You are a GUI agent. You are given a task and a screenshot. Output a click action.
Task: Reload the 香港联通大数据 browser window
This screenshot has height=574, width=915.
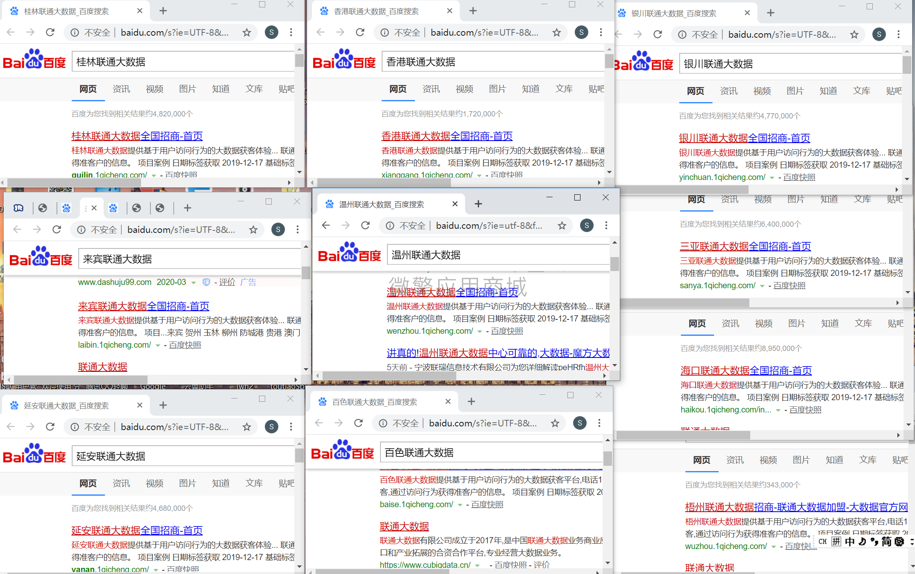point(360,32)
